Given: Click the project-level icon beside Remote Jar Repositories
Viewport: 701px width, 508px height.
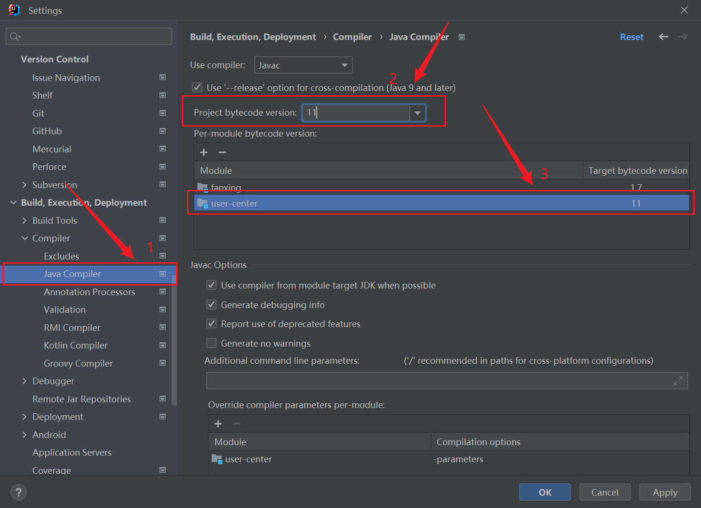Looking at the screenshot, I should point(162,398).
